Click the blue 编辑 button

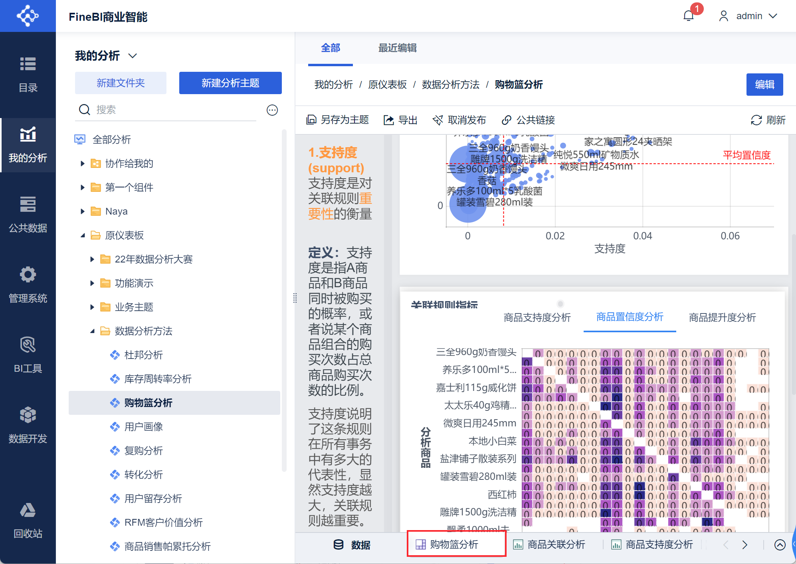point(764,85)
